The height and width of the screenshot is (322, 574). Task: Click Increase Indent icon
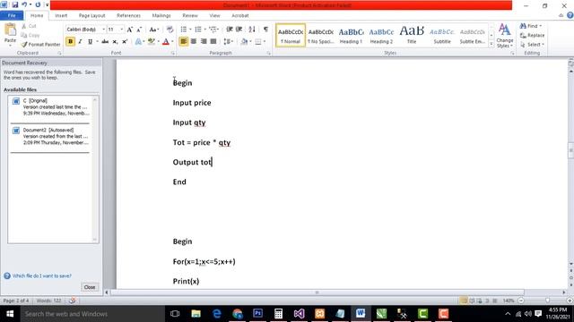(239, 30)
